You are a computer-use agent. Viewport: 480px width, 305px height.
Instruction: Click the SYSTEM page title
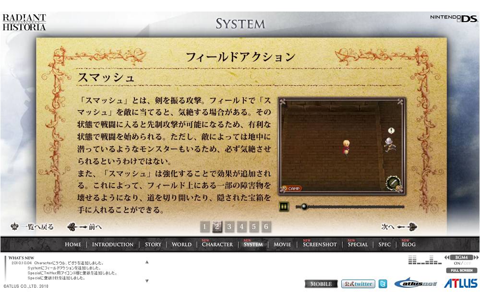[240, 23]
